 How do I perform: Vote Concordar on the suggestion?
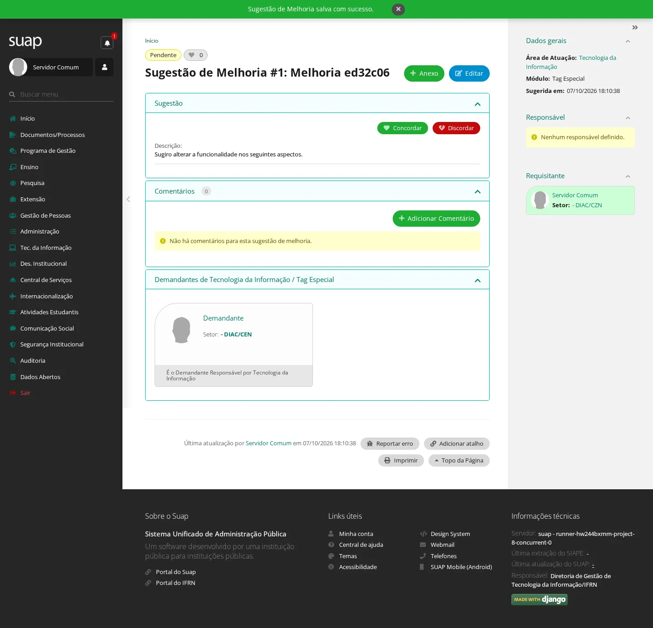tap(403, 128)
